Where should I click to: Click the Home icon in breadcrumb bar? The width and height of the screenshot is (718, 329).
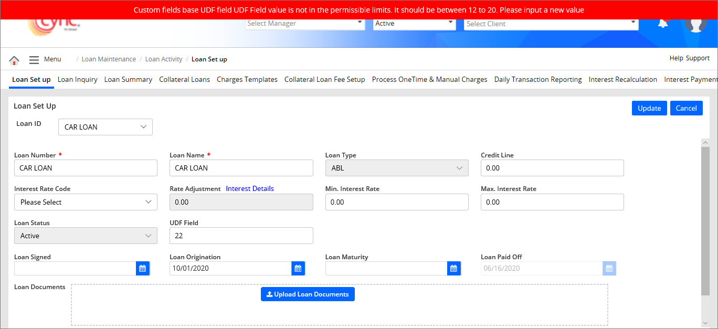click(x=14, y=60)
